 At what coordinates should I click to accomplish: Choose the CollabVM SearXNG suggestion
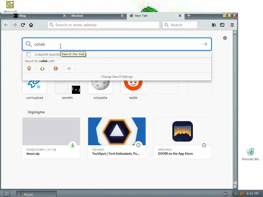(117, 54)
